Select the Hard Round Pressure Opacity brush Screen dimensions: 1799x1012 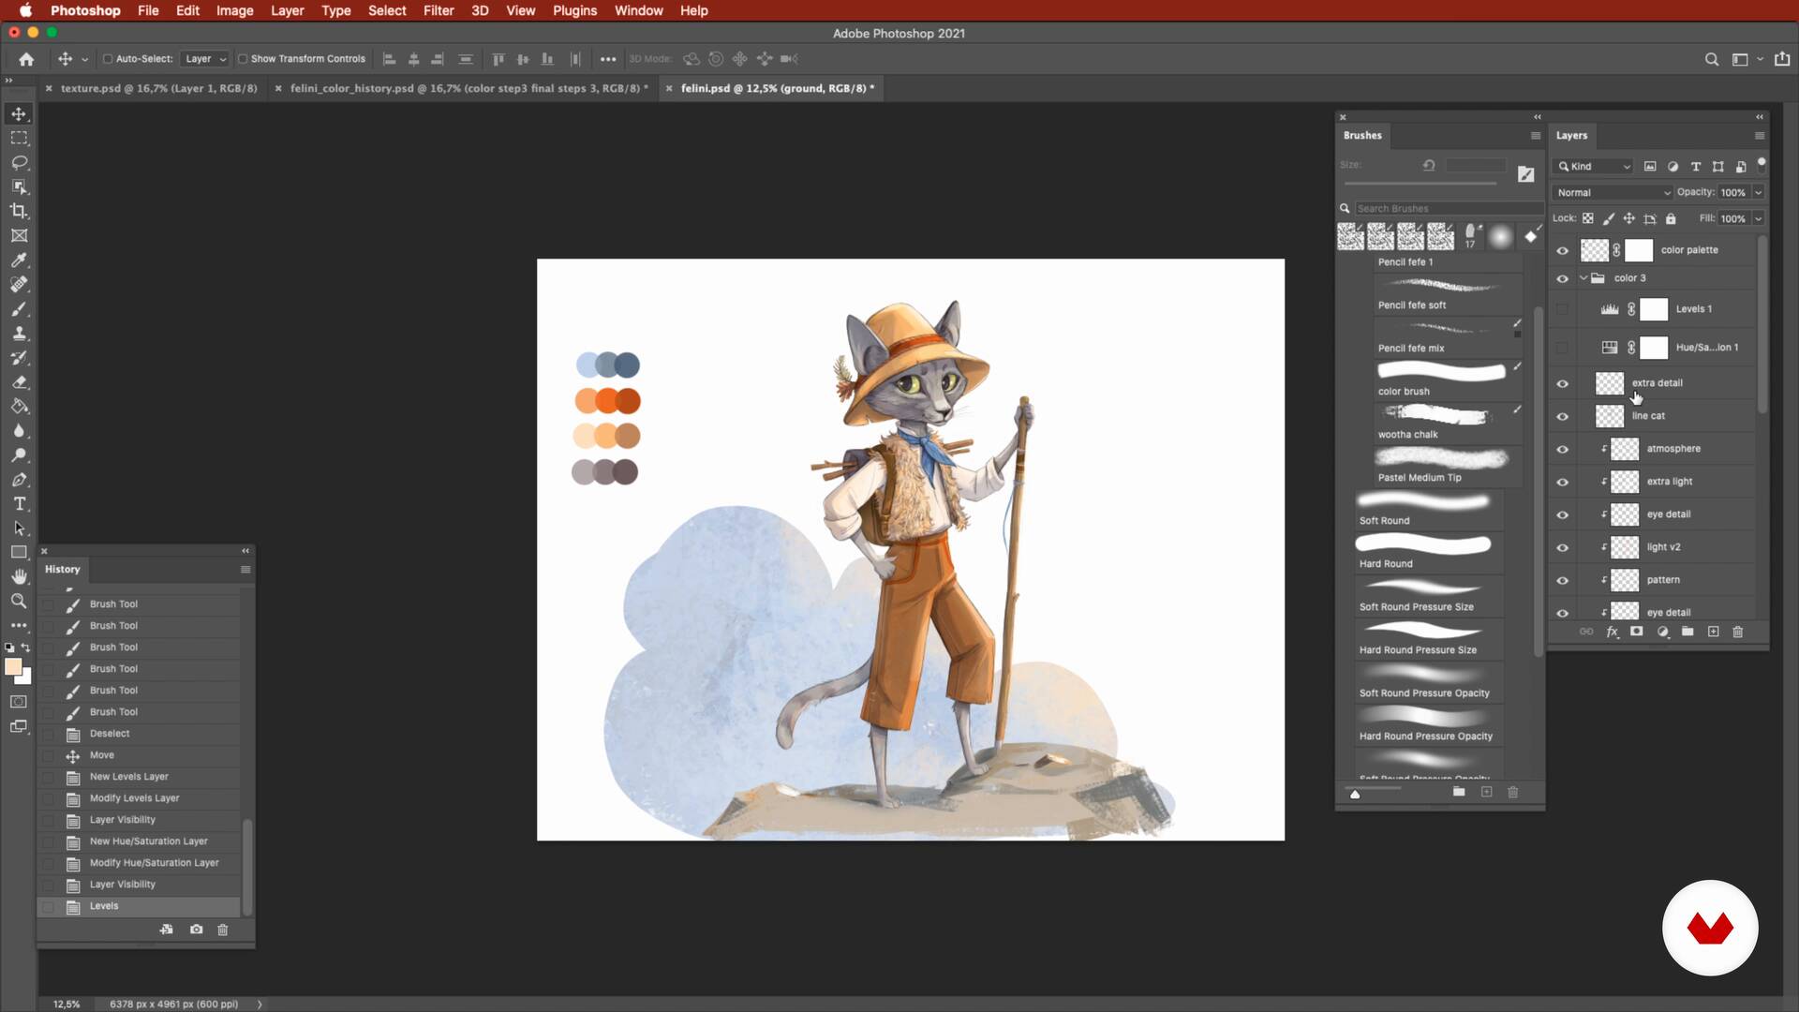(x=1429, y=725)
